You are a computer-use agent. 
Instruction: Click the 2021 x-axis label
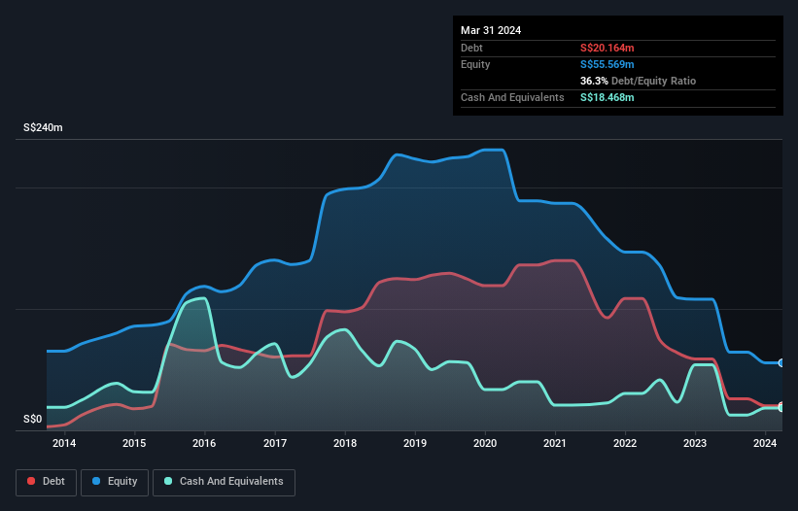coord(555,443)
